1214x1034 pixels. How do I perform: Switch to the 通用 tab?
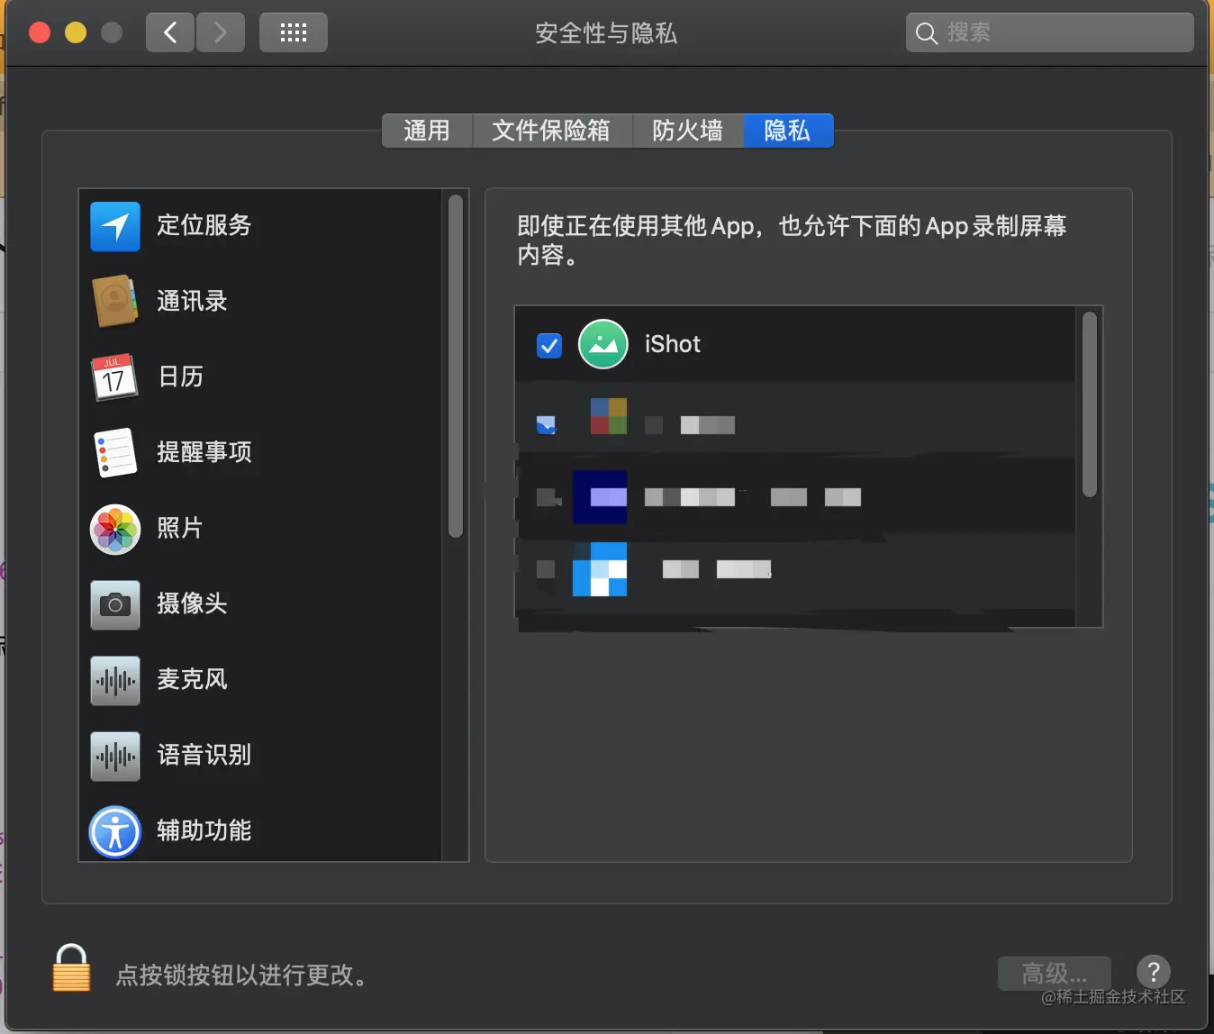427,131
